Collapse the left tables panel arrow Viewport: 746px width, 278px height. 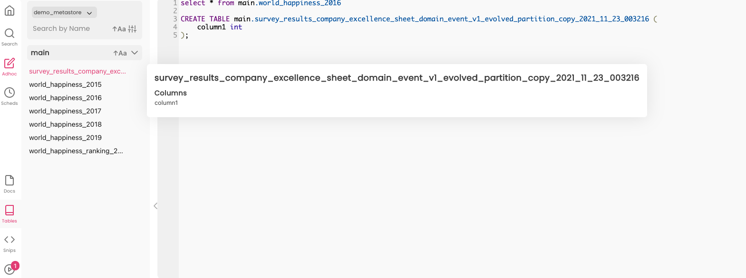click(x=155, y=206)
